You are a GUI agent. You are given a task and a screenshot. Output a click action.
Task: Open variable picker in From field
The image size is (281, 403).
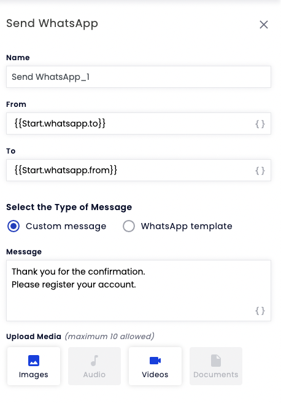point(260,124)
